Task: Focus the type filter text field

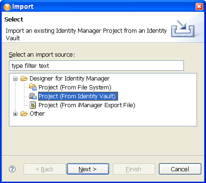Action: pos(96,66)
